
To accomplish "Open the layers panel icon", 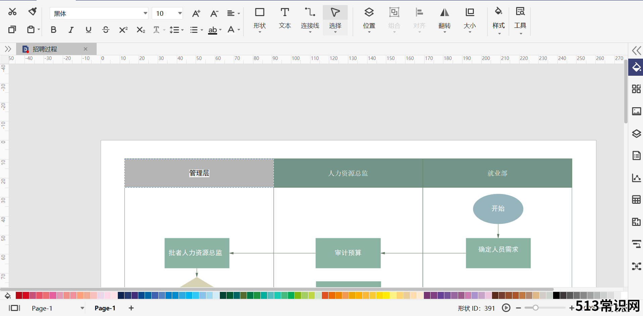I will 636,133.
